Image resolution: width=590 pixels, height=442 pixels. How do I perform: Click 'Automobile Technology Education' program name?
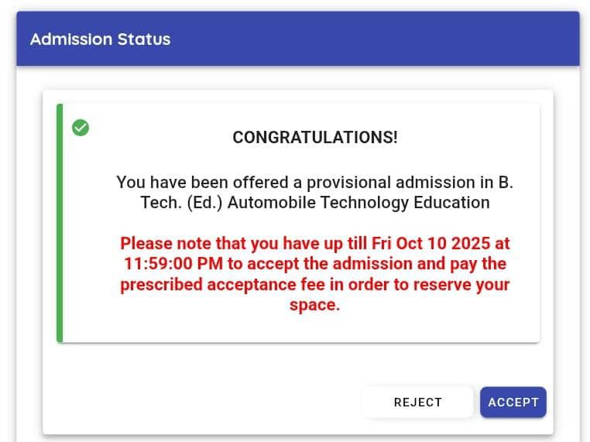358,203
